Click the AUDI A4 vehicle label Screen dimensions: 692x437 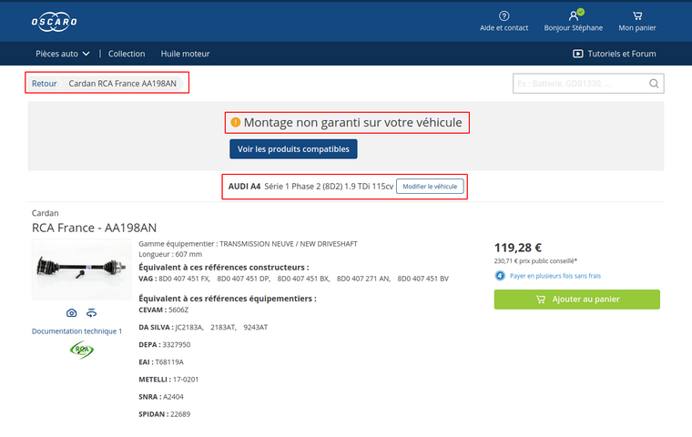point(244,187)
